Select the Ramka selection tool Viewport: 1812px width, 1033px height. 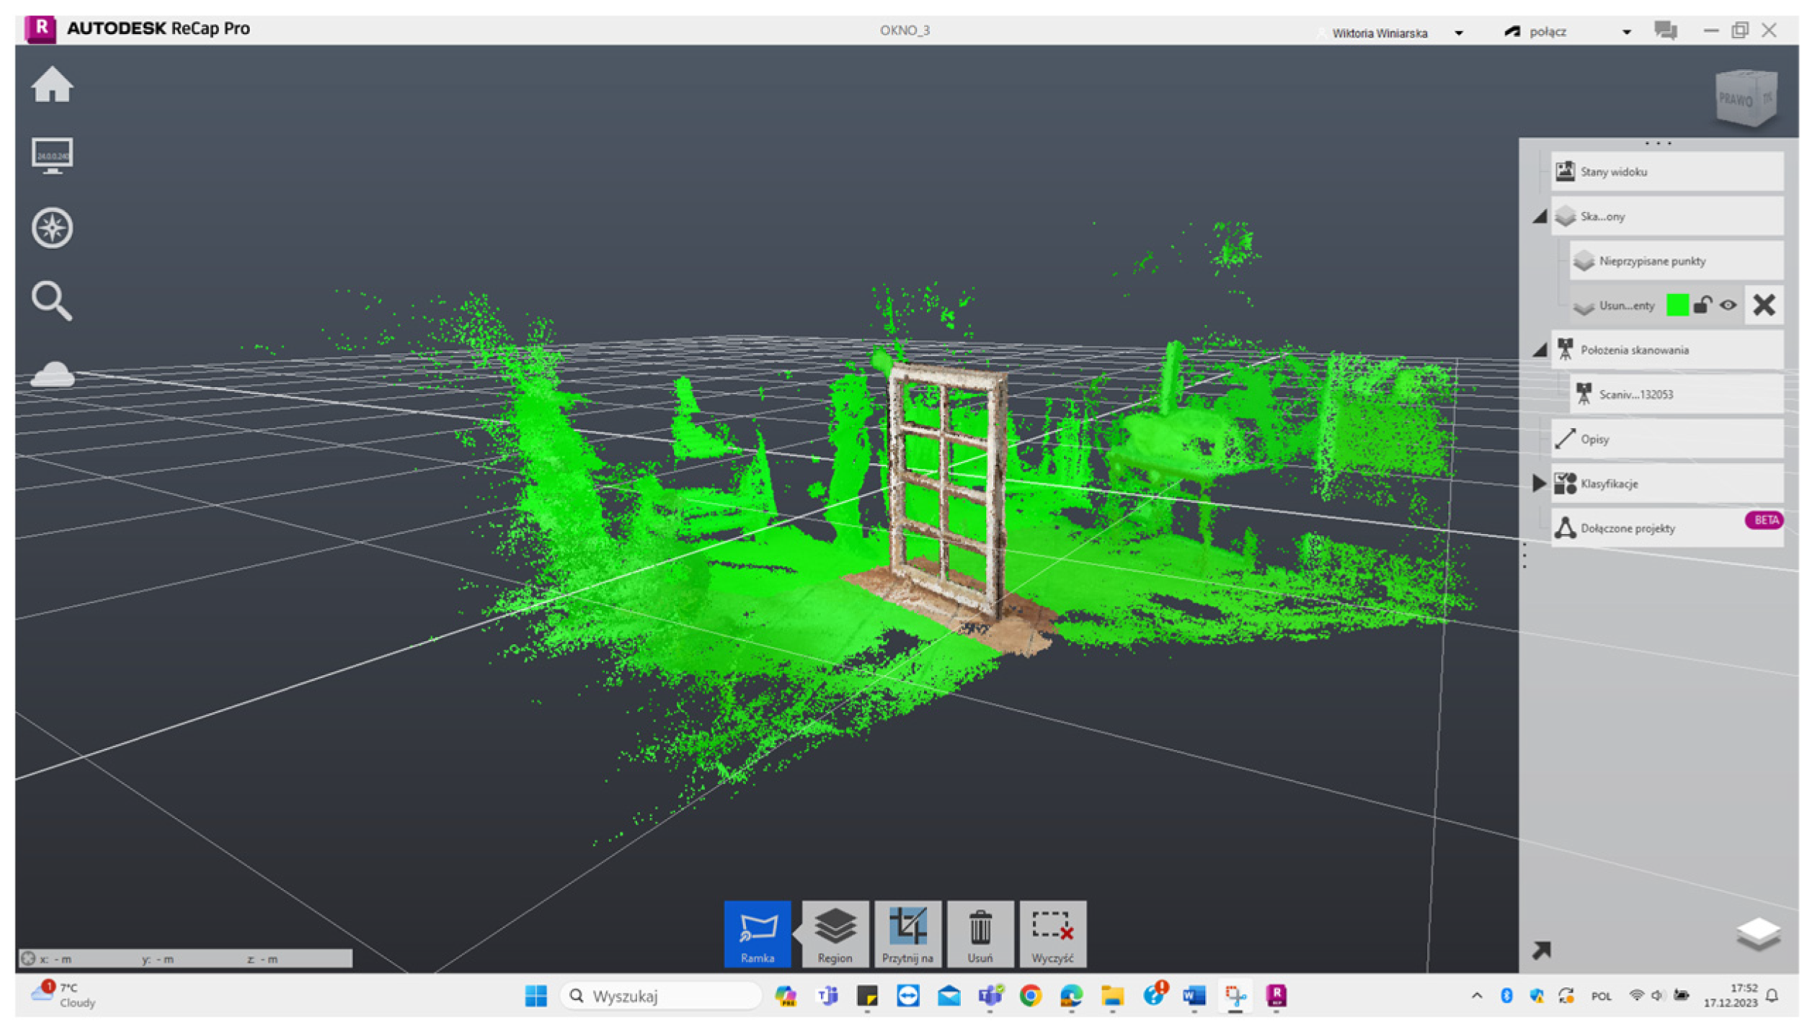757,933
